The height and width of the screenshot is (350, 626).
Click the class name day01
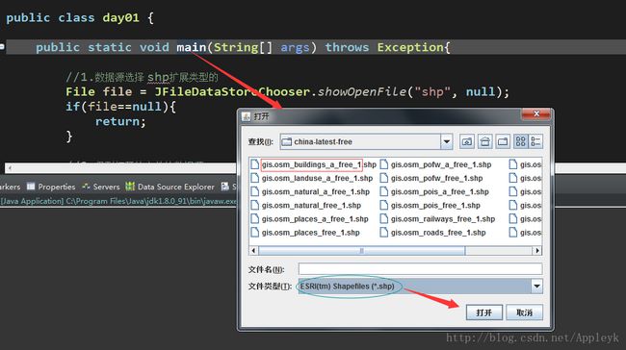(x=120, y=18)
